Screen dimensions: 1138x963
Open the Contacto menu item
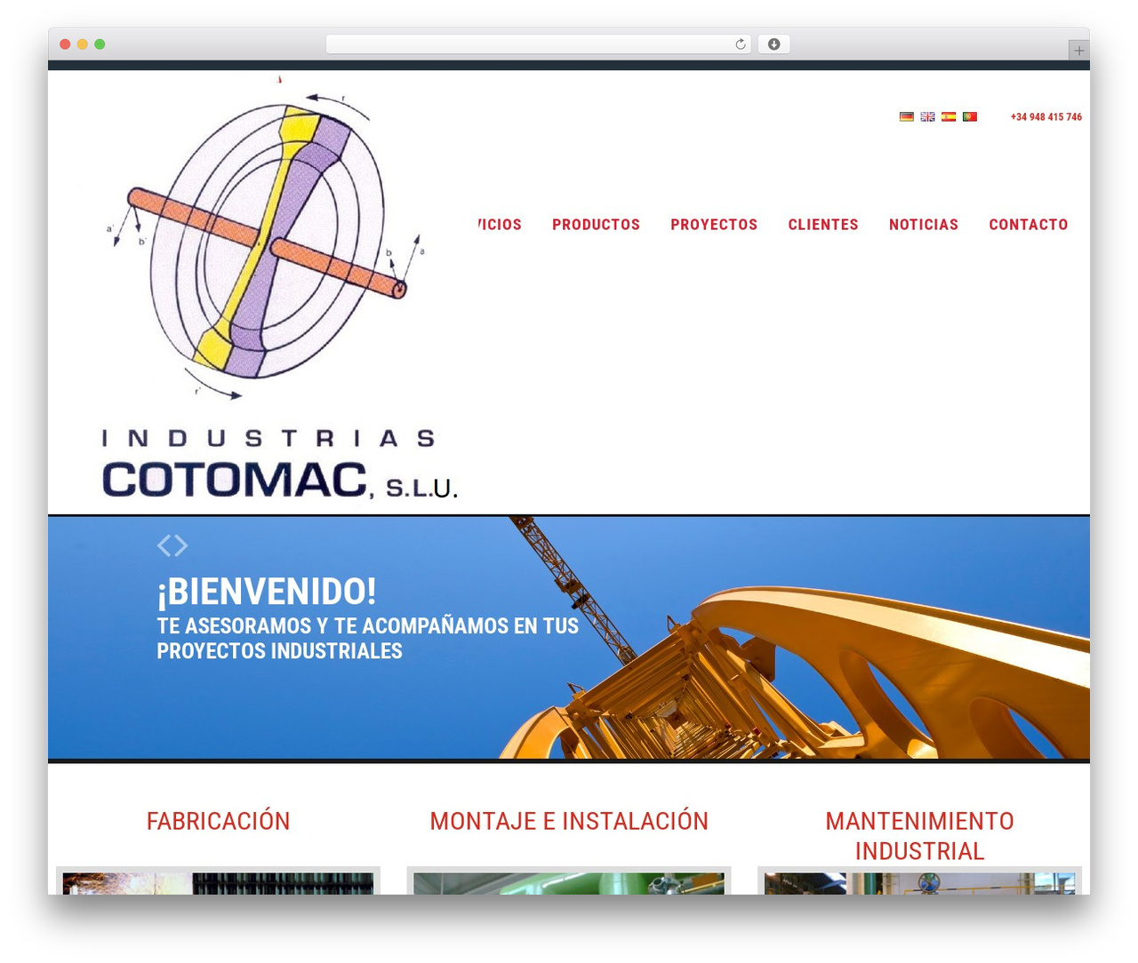pos(1029,225)
